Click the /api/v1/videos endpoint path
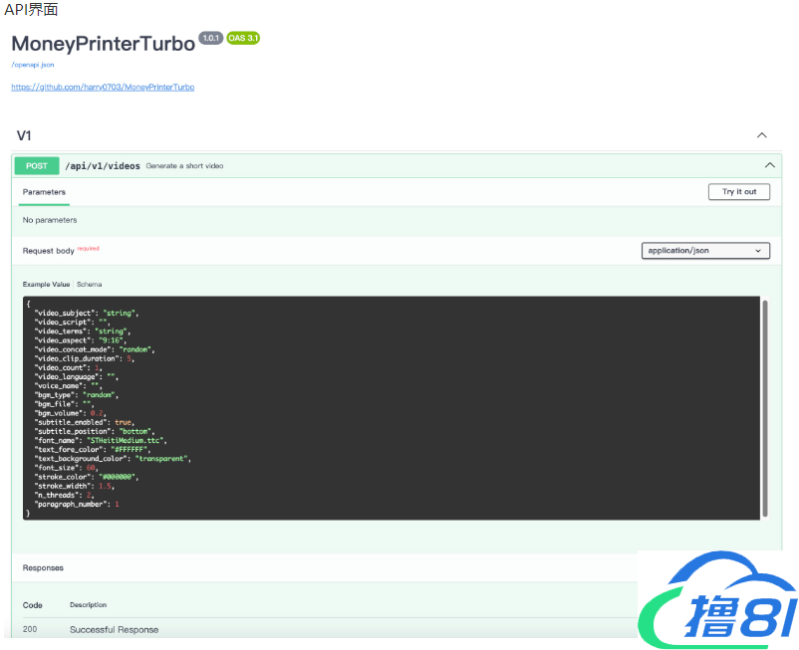The height and width of the screenshot is (650, 799). click(x=103, y=166)
